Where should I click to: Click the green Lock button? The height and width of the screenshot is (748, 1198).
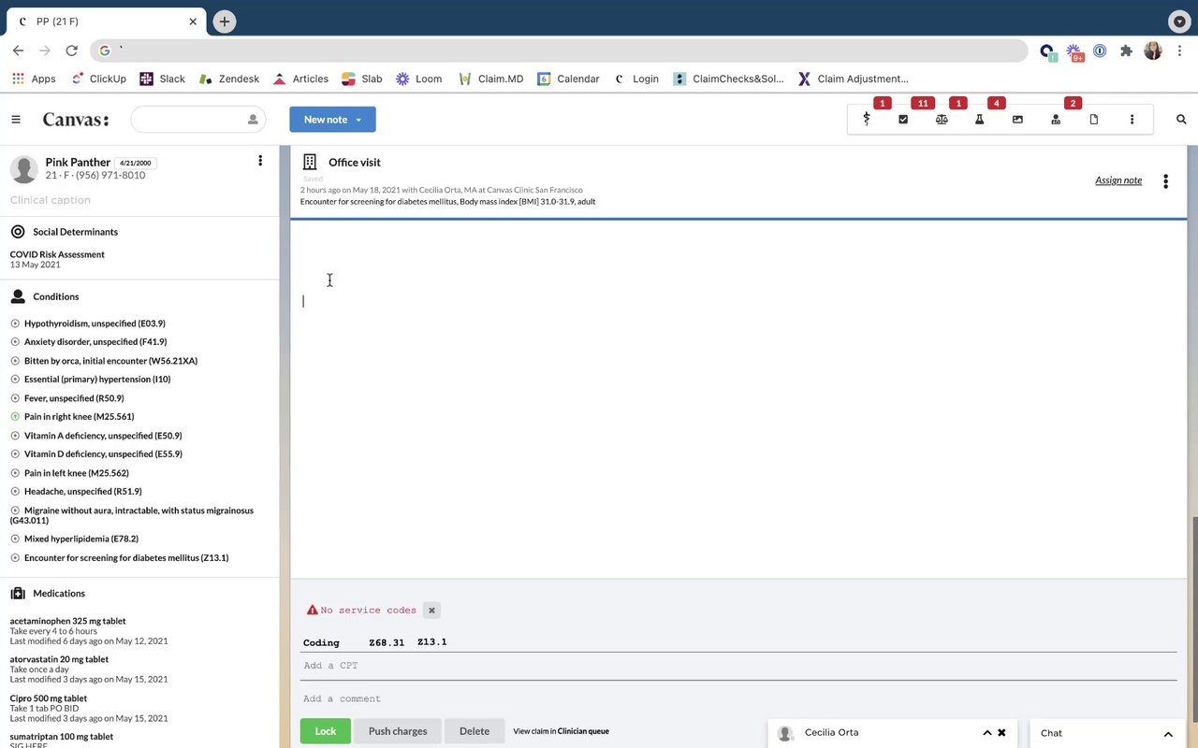click(325, 731)
